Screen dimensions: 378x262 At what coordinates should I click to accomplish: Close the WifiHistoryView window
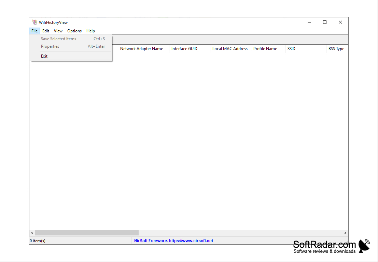340,22
